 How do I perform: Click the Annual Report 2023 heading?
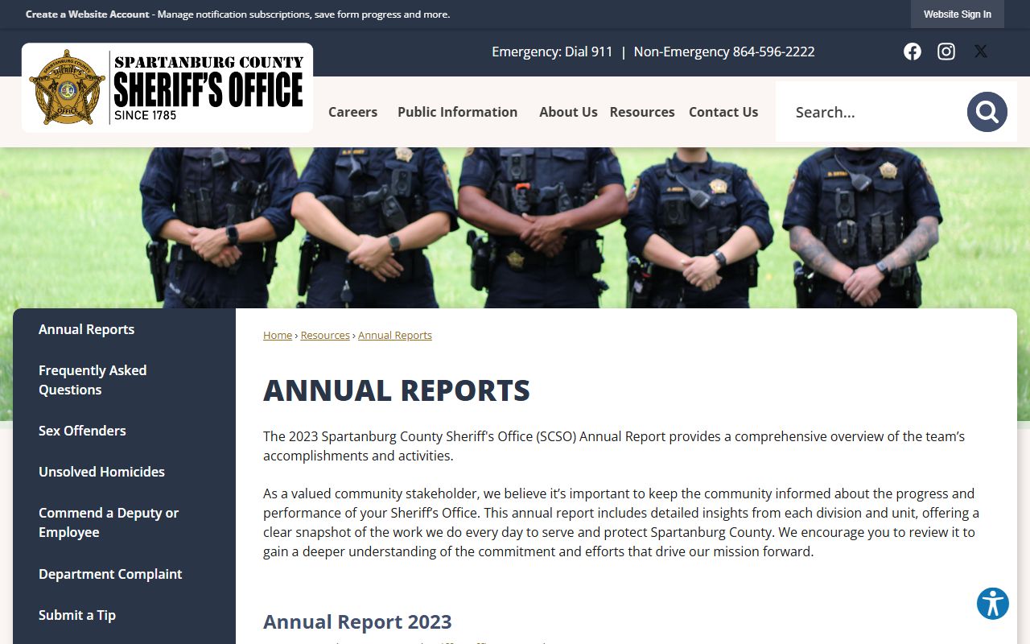(357, 621)
